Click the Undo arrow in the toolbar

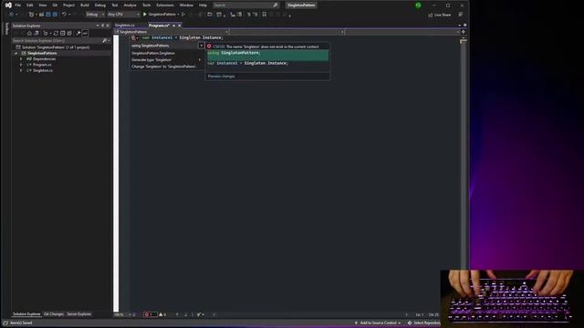pyautogui.click(x=64, y=15)
